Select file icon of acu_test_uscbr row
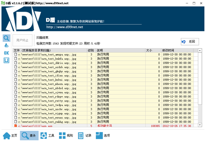206x142 pixels. (x=16, y=109)
